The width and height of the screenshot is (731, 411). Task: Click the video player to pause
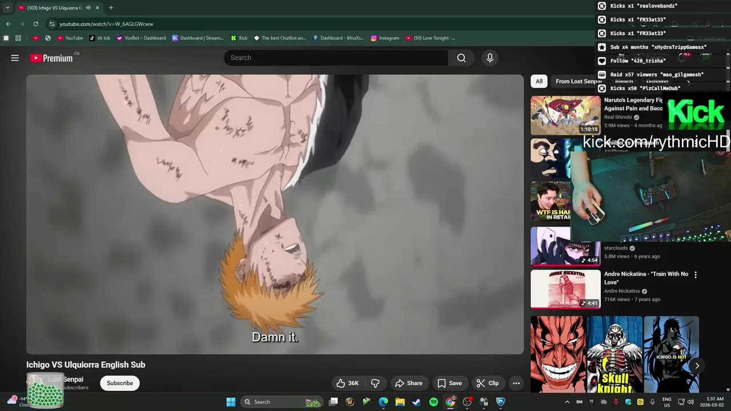(275, 214)
